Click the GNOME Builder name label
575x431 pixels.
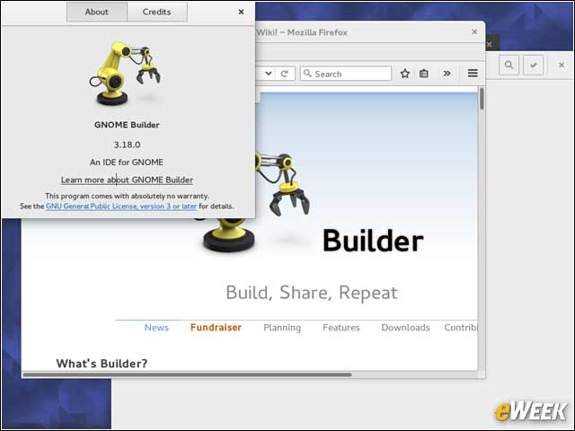pyautogui.click(x=127, y=125)
